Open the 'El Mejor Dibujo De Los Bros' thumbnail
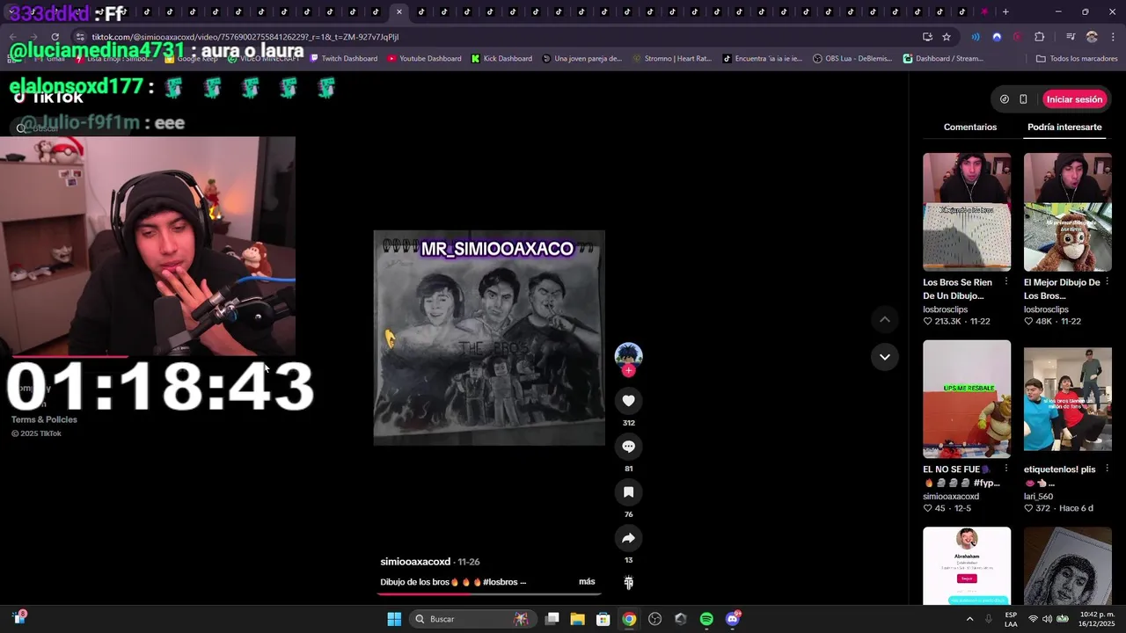Screen dimensions: 1126x633 point(1068,212)
